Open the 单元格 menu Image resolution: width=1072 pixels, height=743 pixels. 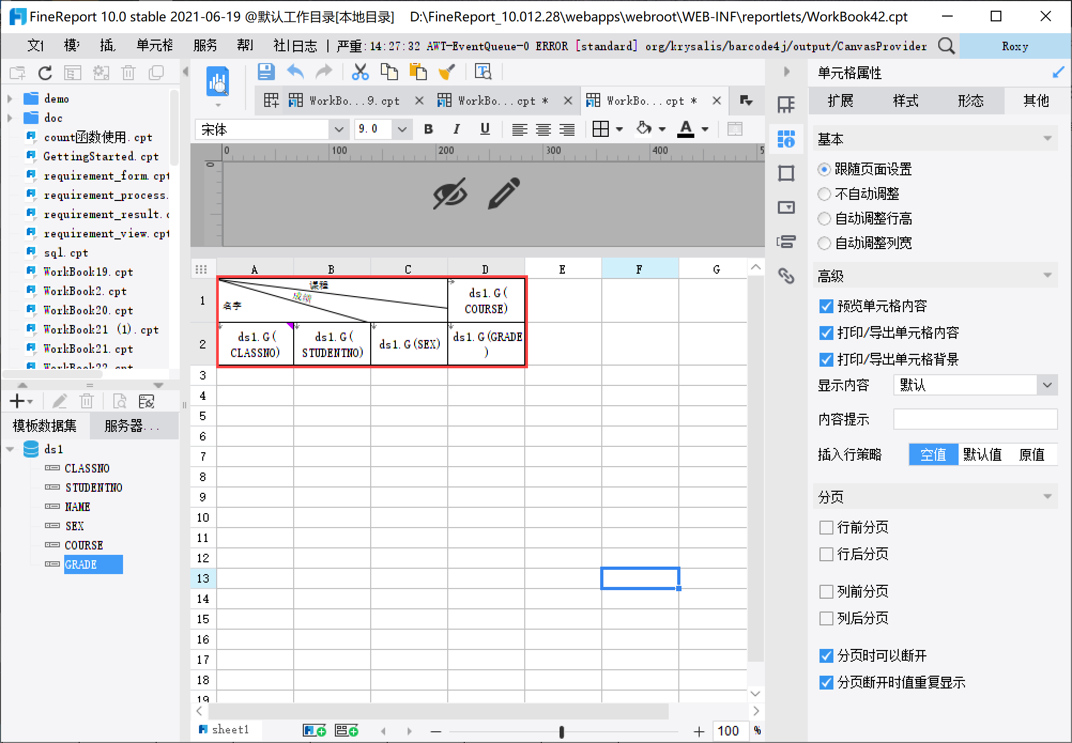pyautogui.click(x=155, y=46)
